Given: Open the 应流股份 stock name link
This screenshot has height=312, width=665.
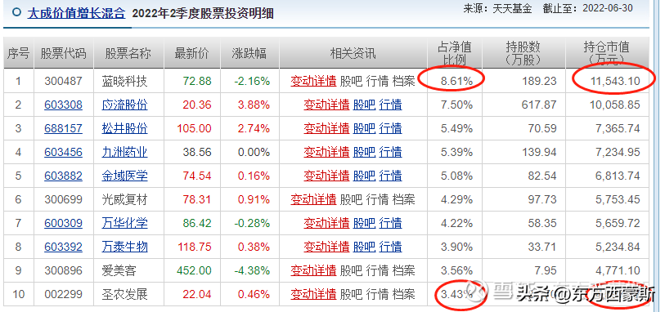Looking at the screenshot, I should [x=124, y=105].
